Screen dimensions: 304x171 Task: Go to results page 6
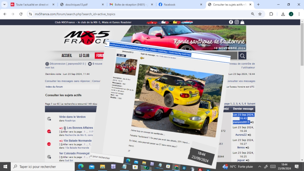pyautogui.click(x=245, y=104)
